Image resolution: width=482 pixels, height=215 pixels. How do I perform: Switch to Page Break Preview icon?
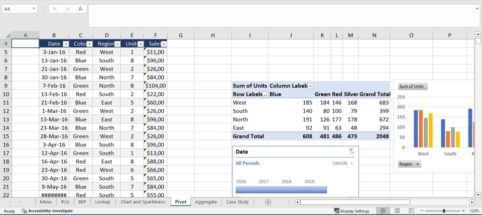(411, 210)
